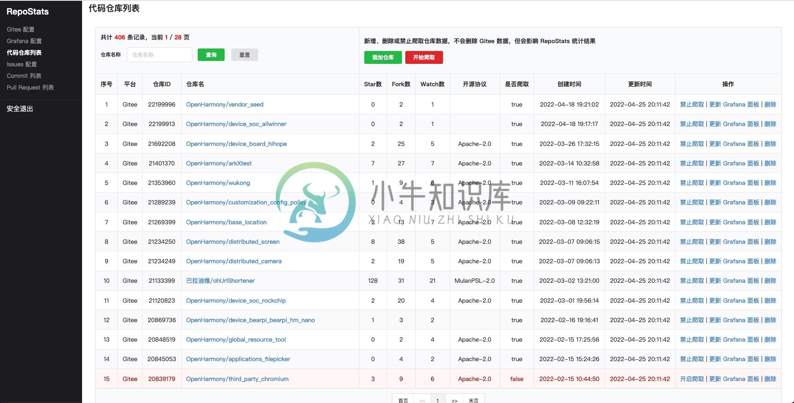Open OpenHarmony/applications_filepicker link
The height and width of the screenshot is (403, 794).
(x=238, y=359)
